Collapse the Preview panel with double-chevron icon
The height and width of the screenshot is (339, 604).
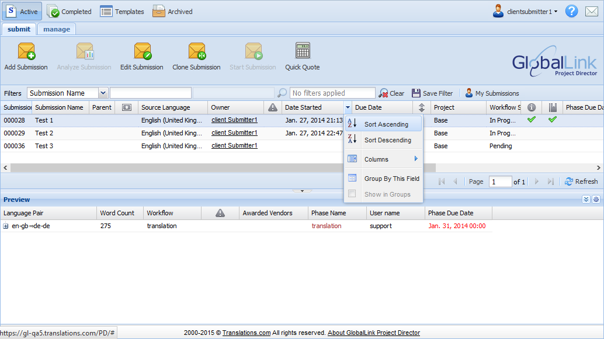[586, 200]
